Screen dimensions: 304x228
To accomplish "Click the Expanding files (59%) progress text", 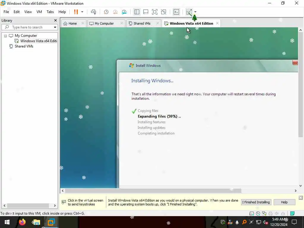I will (159, 116).
